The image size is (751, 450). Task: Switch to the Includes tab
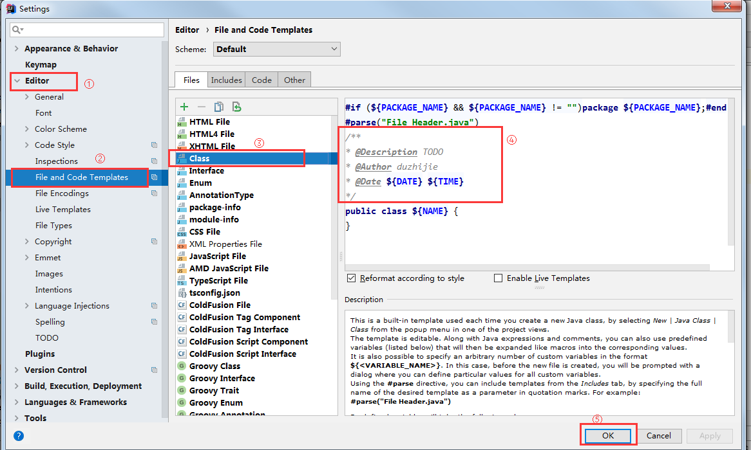[226, 79]
